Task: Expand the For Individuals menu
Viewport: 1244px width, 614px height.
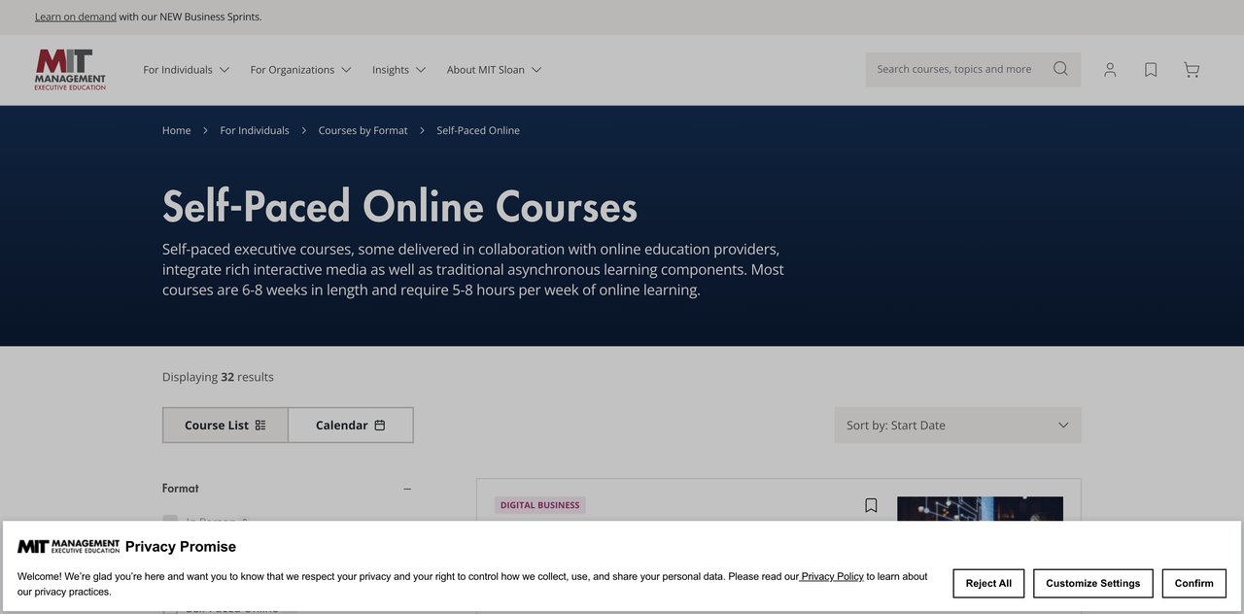Action: point(187,70)
